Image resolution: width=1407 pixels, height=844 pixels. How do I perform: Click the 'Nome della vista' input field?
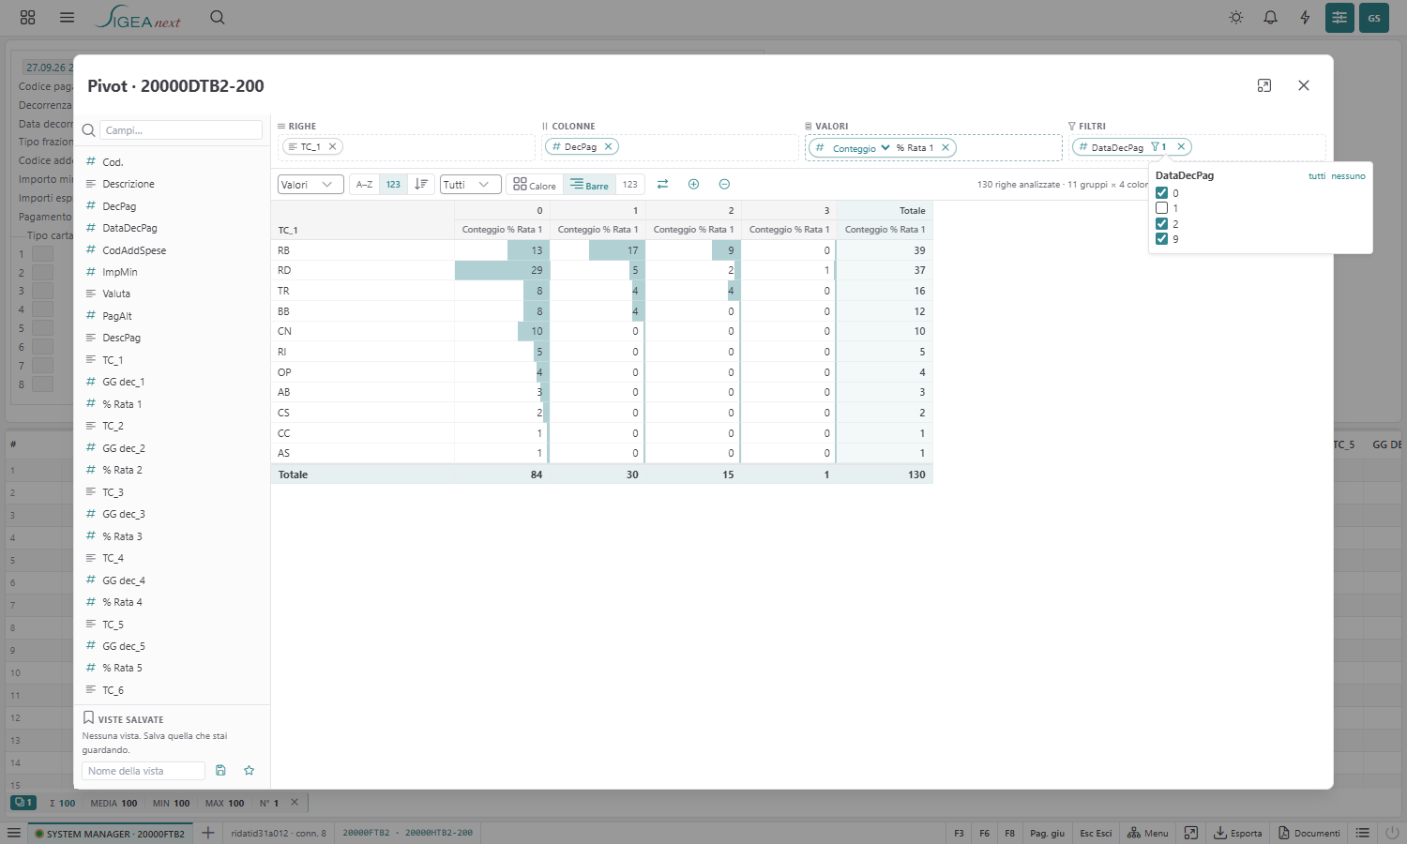(x=144, y=771)
